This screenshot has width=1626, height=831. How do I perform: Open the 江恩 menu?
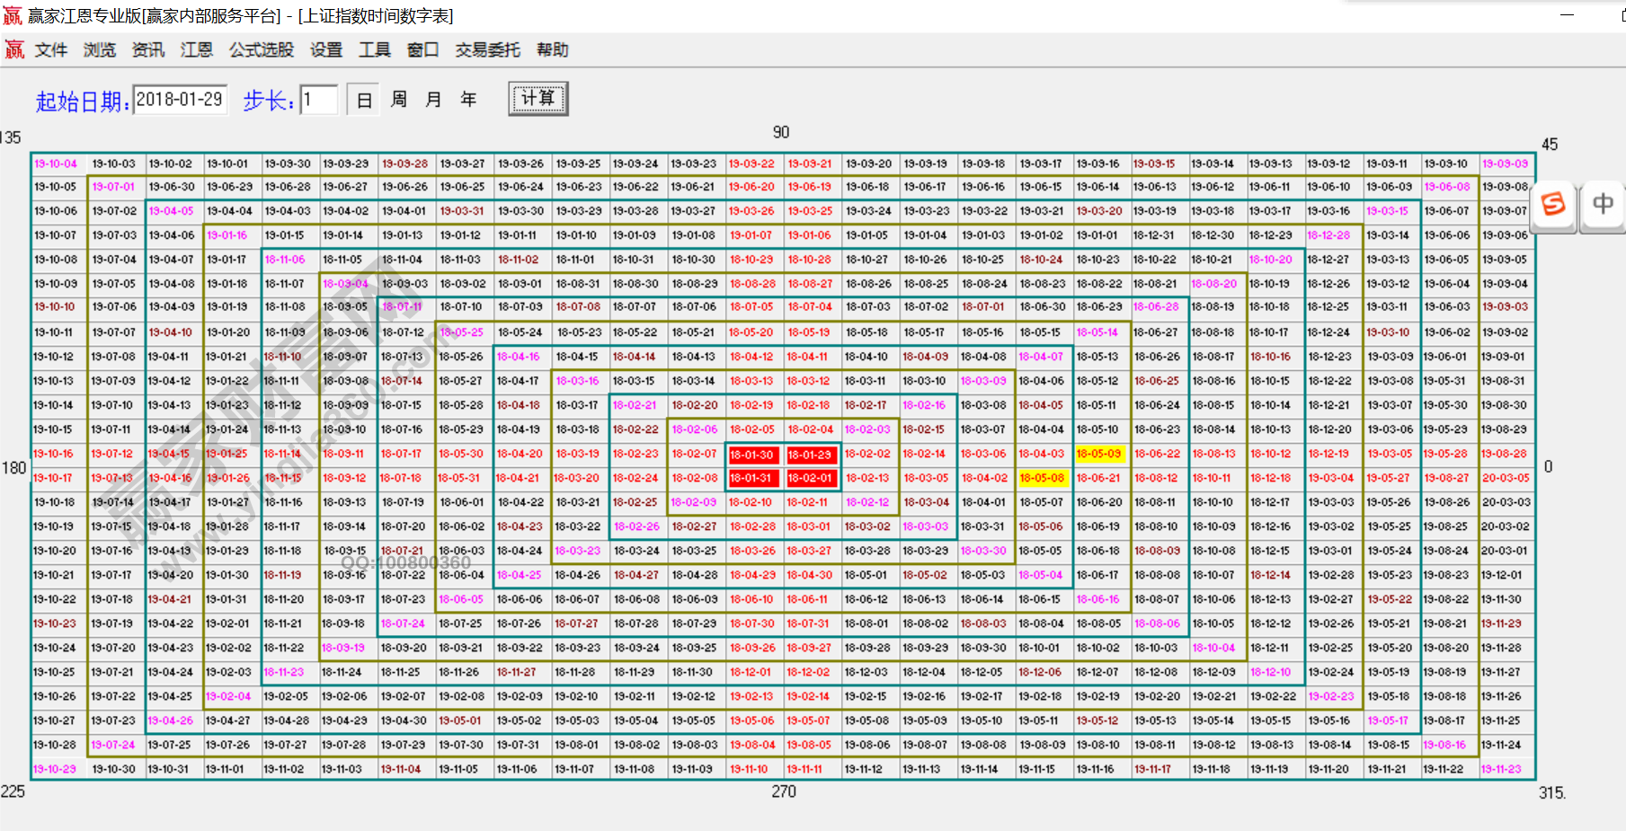196,50
